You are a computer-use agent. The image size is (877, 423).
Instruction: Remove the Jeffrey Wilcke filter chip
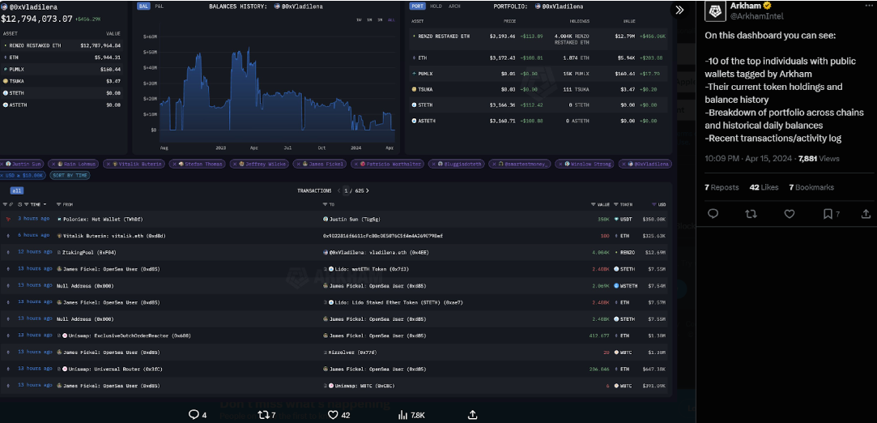[234, 164]
